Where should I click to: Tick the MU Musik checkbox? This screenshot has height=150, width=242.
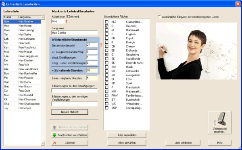click(106, 67)
